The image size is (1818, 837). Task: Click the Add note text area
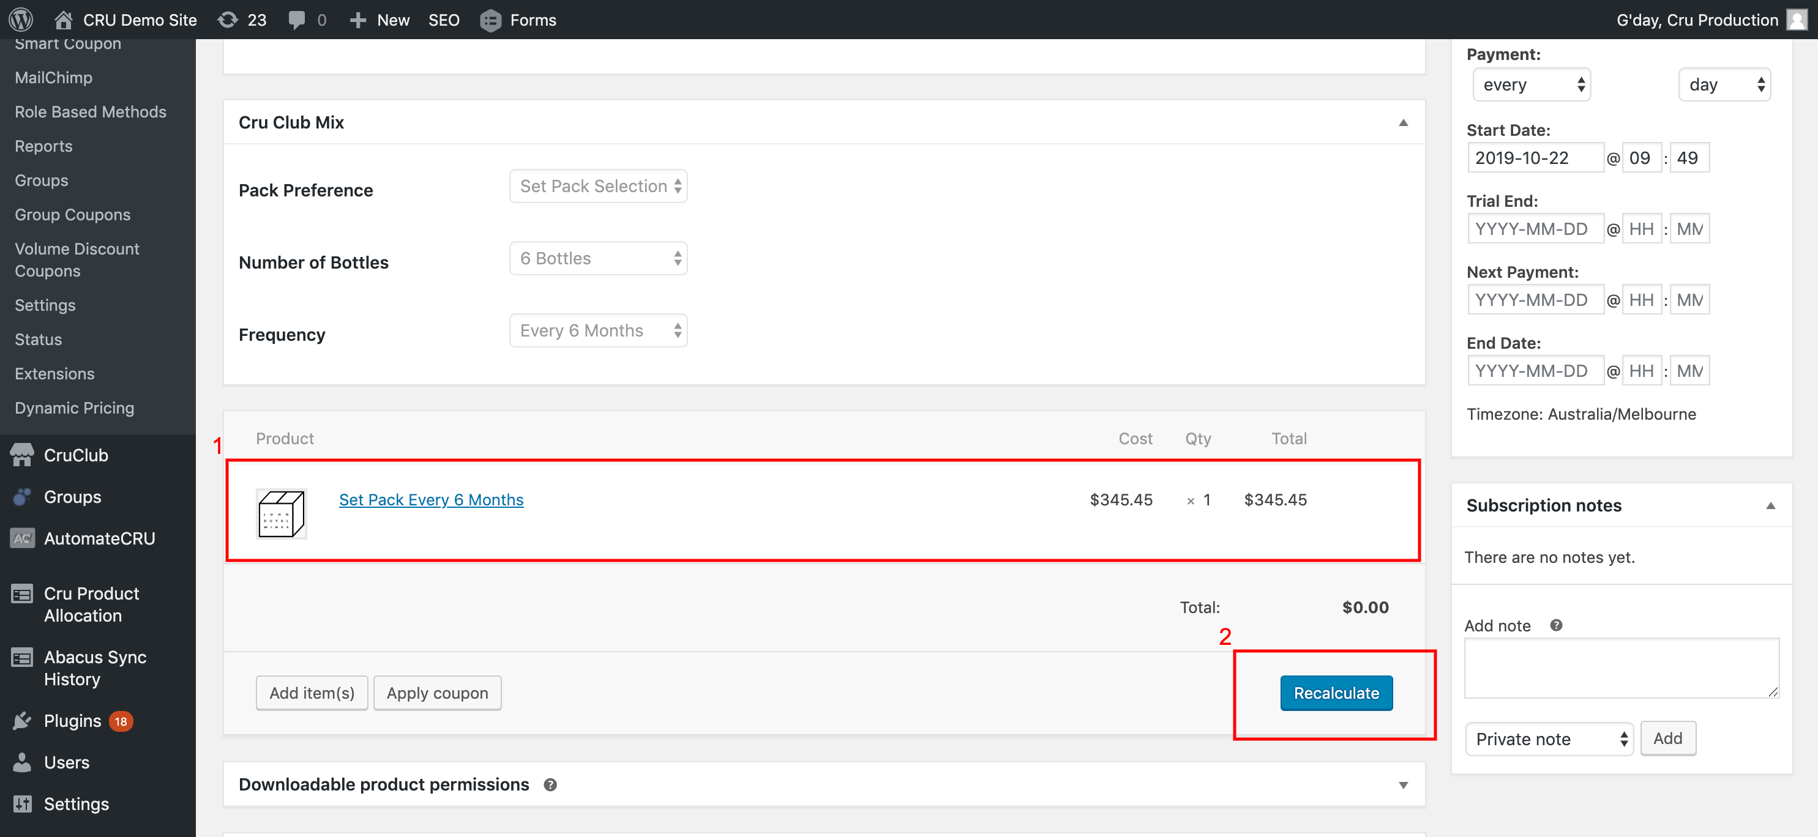1622,669
